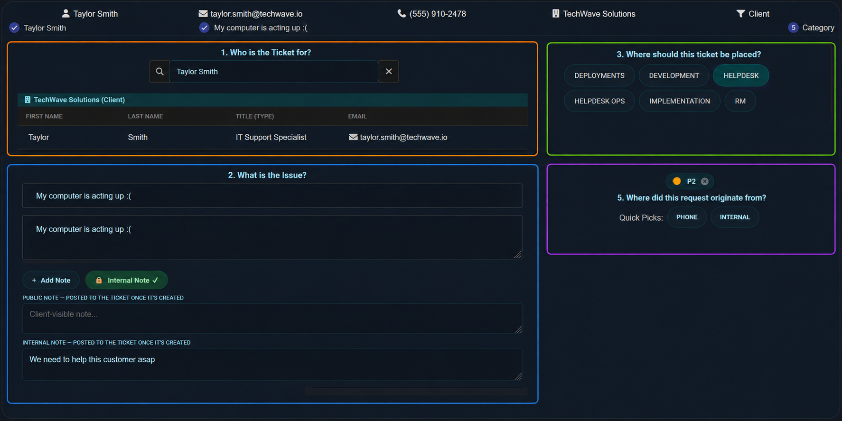The height and width of the screenshot is (421, 842).
Task: Select the DEVELOPMENT board
Action: pos(674,75)
